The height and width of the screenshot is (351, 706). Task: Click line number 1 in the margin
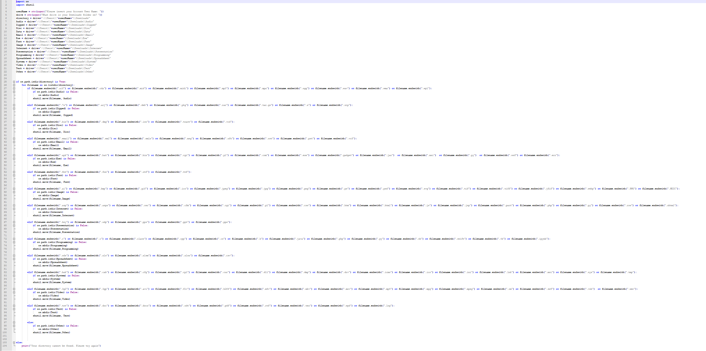click(6, 1)
